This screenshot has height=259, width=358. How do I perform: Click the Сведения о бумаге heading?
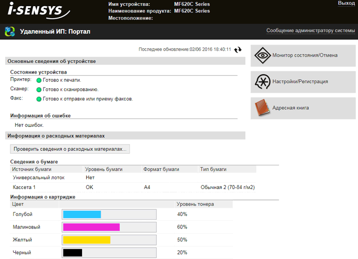pyautogui.click(x=34, y=162)
